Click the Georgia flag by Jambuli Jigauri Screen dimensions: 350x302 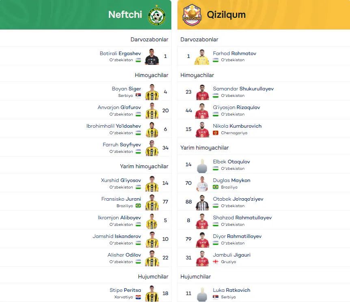[x=216, y=261]
